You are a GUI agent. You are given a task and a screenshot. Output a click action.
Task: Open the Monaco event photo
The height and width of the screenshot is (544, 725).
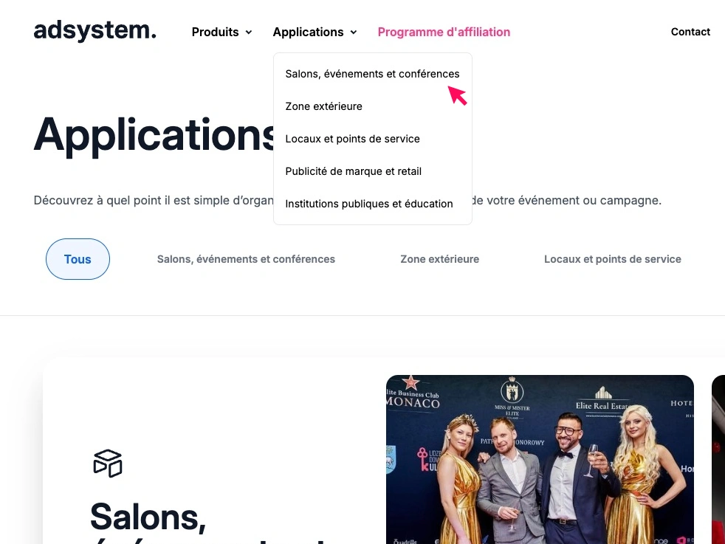(x=540, y=459)
